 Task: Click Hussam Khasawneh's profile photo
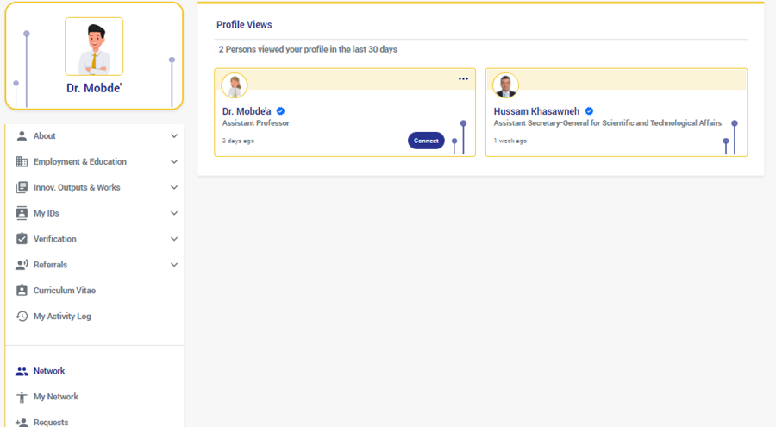(505, 85)
